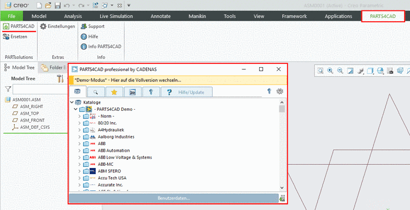Launch PARTS4CAD from the PARTsolutions ribbon group

pos(19,26)
